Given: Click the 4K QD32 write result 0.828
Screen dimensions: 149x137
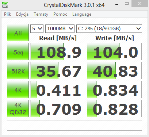Looking at the screenshot, I should tap(114, 109).
